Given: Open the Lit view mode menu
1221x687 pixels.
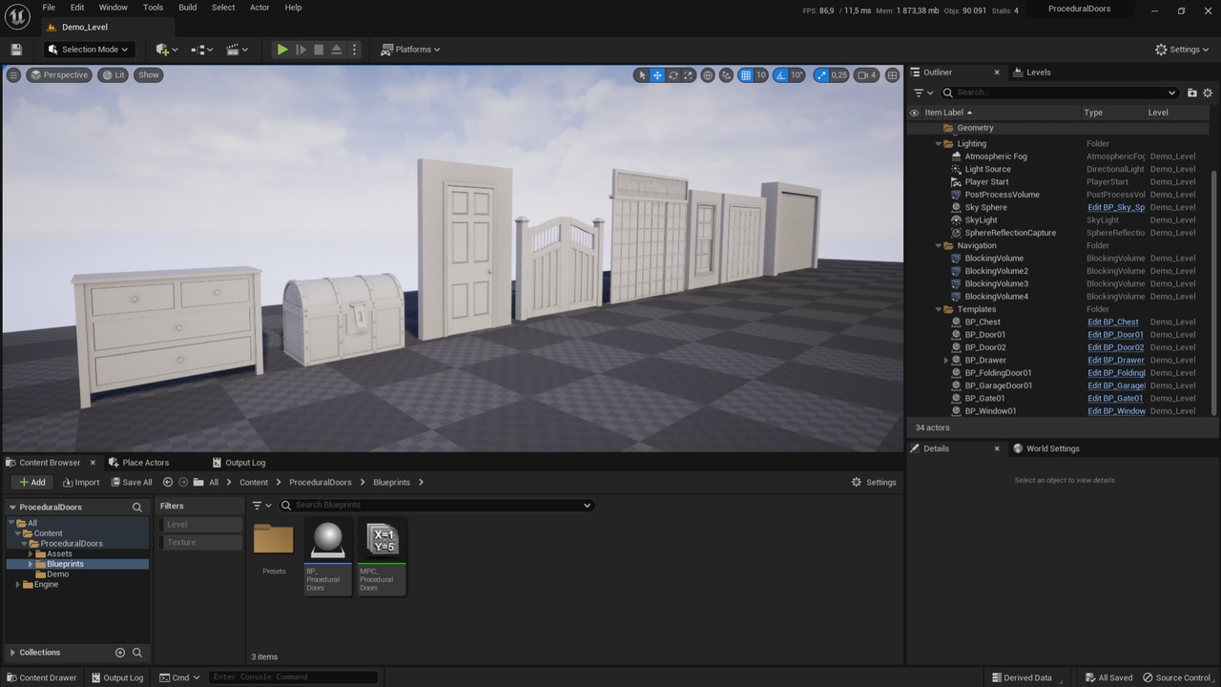Looking at the screenshot, I should pos(114,75).
